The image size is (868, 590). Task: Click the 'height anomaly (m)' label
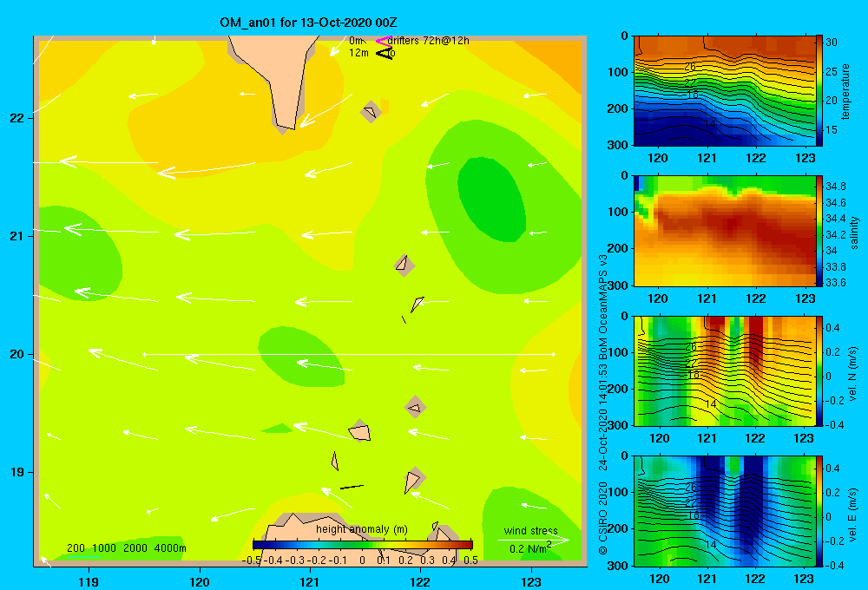point(362,529)
